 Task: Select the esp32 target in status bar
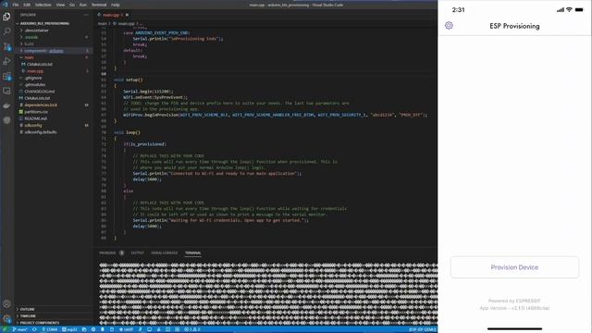[x=69, y=329]
